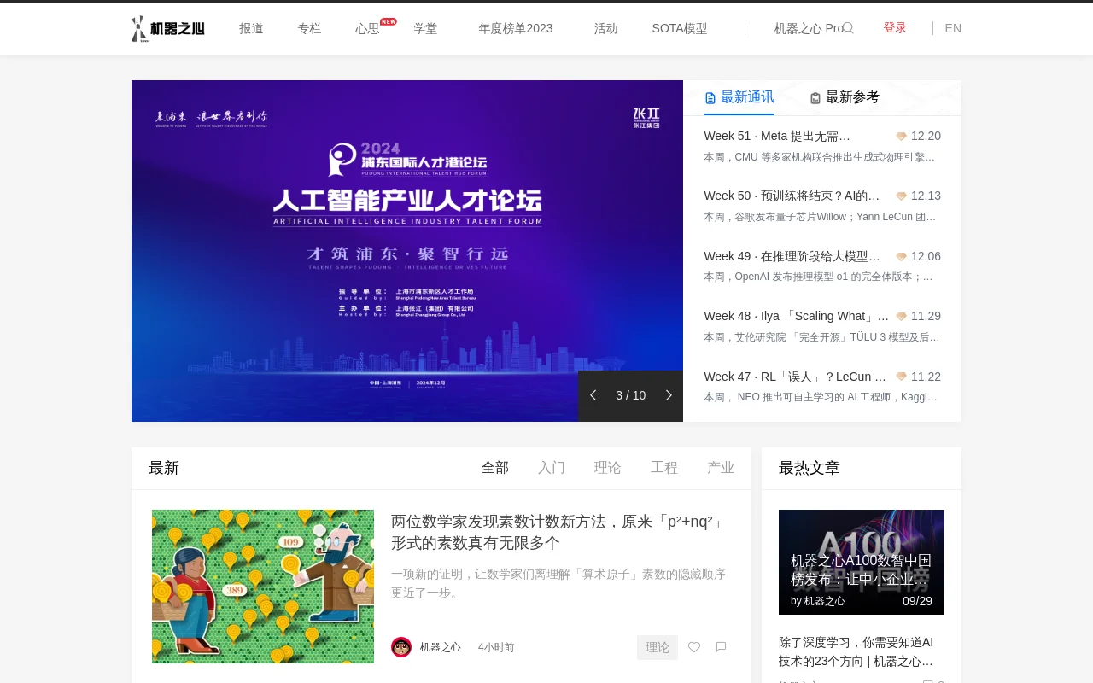Open the search magnifier icon
This screenshot has width=1093, height=683.
848,28
